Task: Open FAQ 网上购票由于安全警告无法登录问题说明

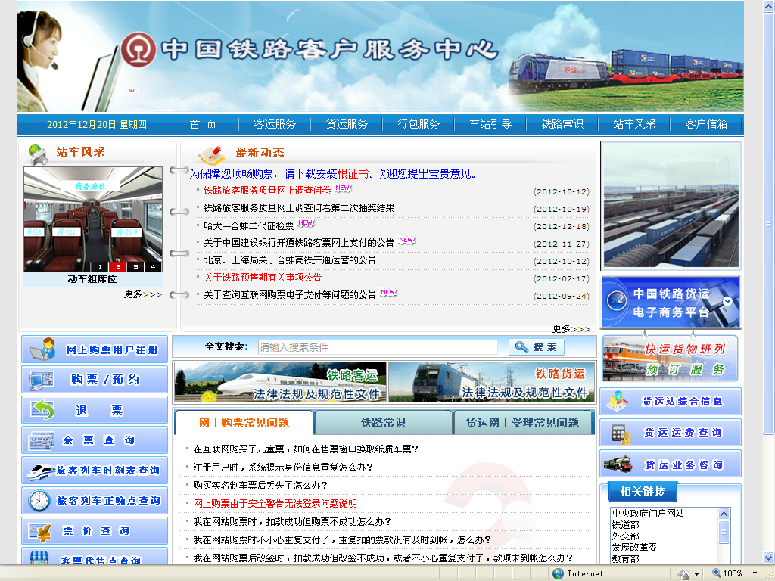Action: coord(275,503)
